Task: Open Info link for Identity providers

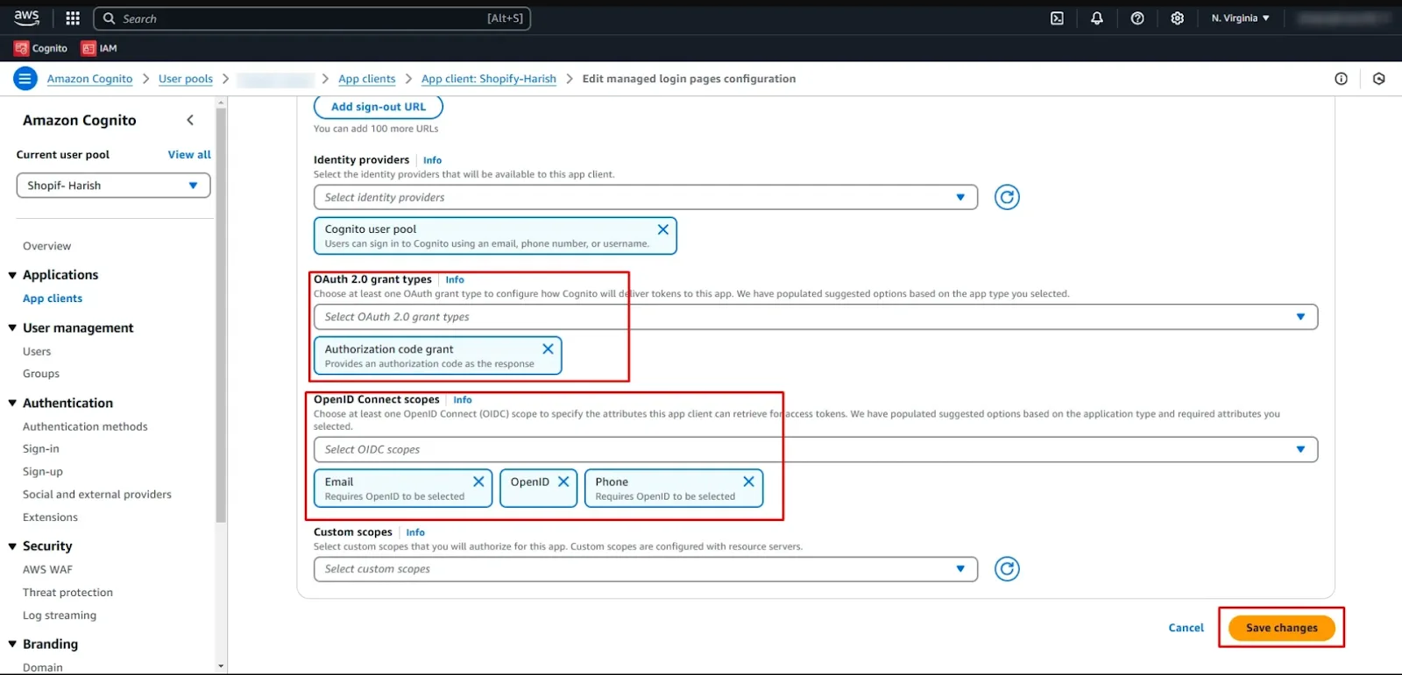Action: (432, 160)
